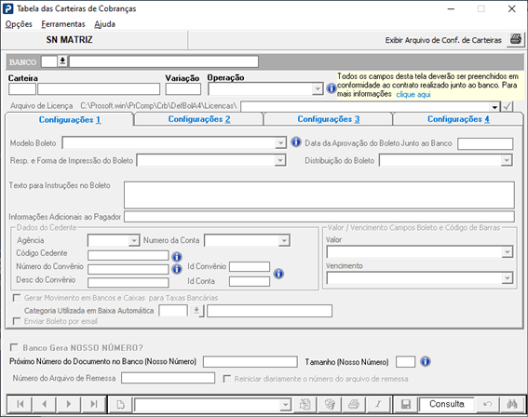Click the printer icon beside Exibir Arquivo
Screen dimensions: 528x417
point(516,39)
